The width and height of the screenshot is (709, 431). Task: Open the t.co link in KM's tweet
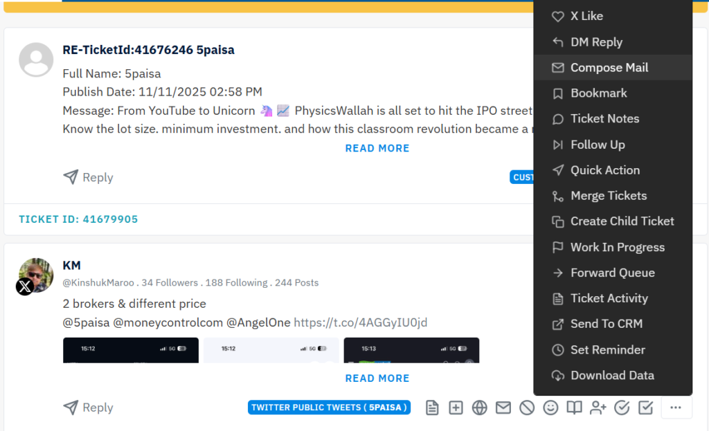pyautogui.click(x=360, y=322)
